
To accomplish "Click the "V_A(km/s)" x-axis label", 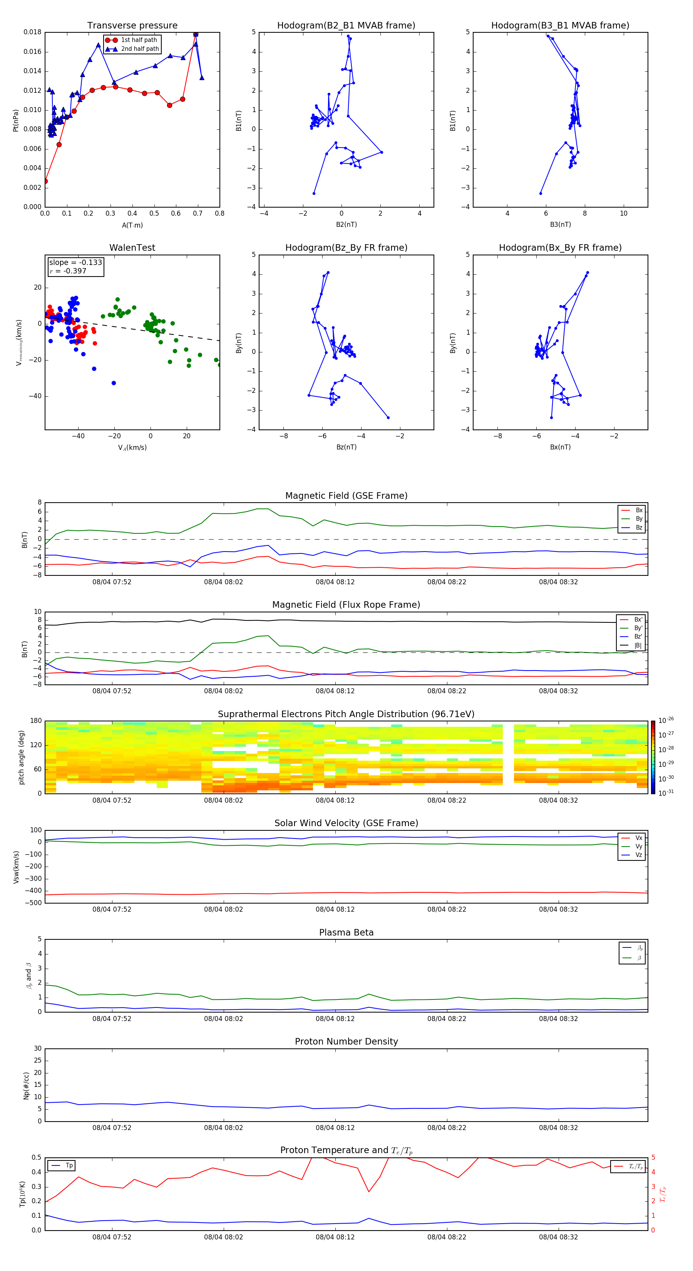I will click(x=132, y=448).
